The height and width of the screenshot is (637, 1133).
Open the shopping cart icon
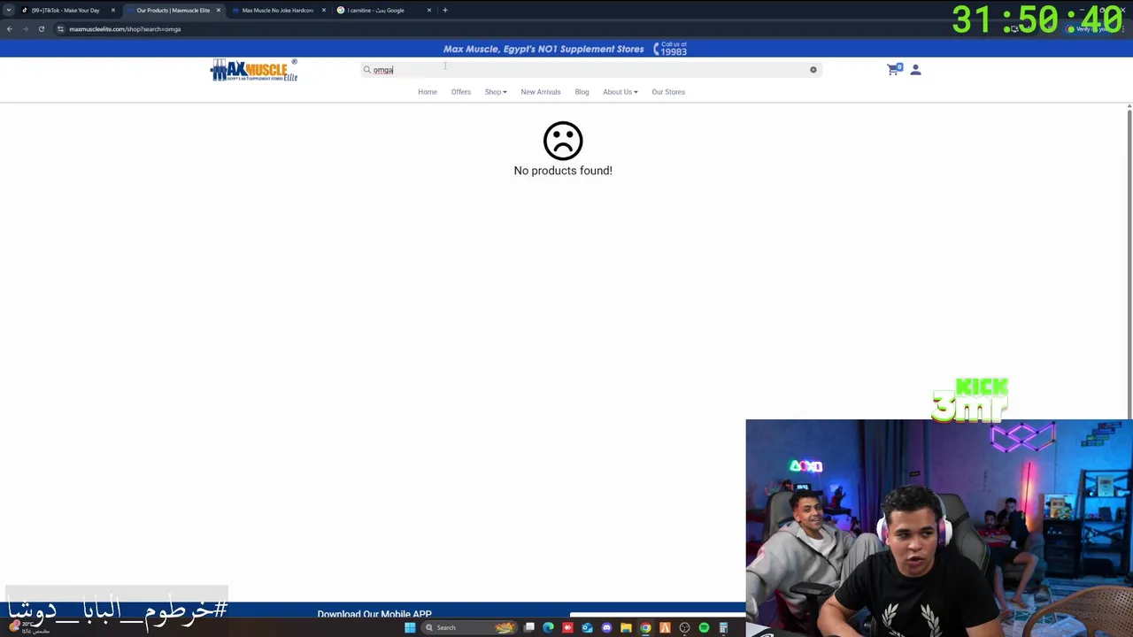(x=893, y=69)
